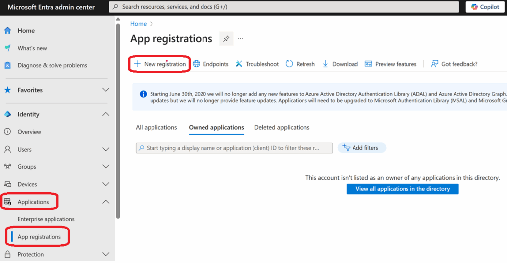Click the Got feedback person icon

[x=434, y=64]
